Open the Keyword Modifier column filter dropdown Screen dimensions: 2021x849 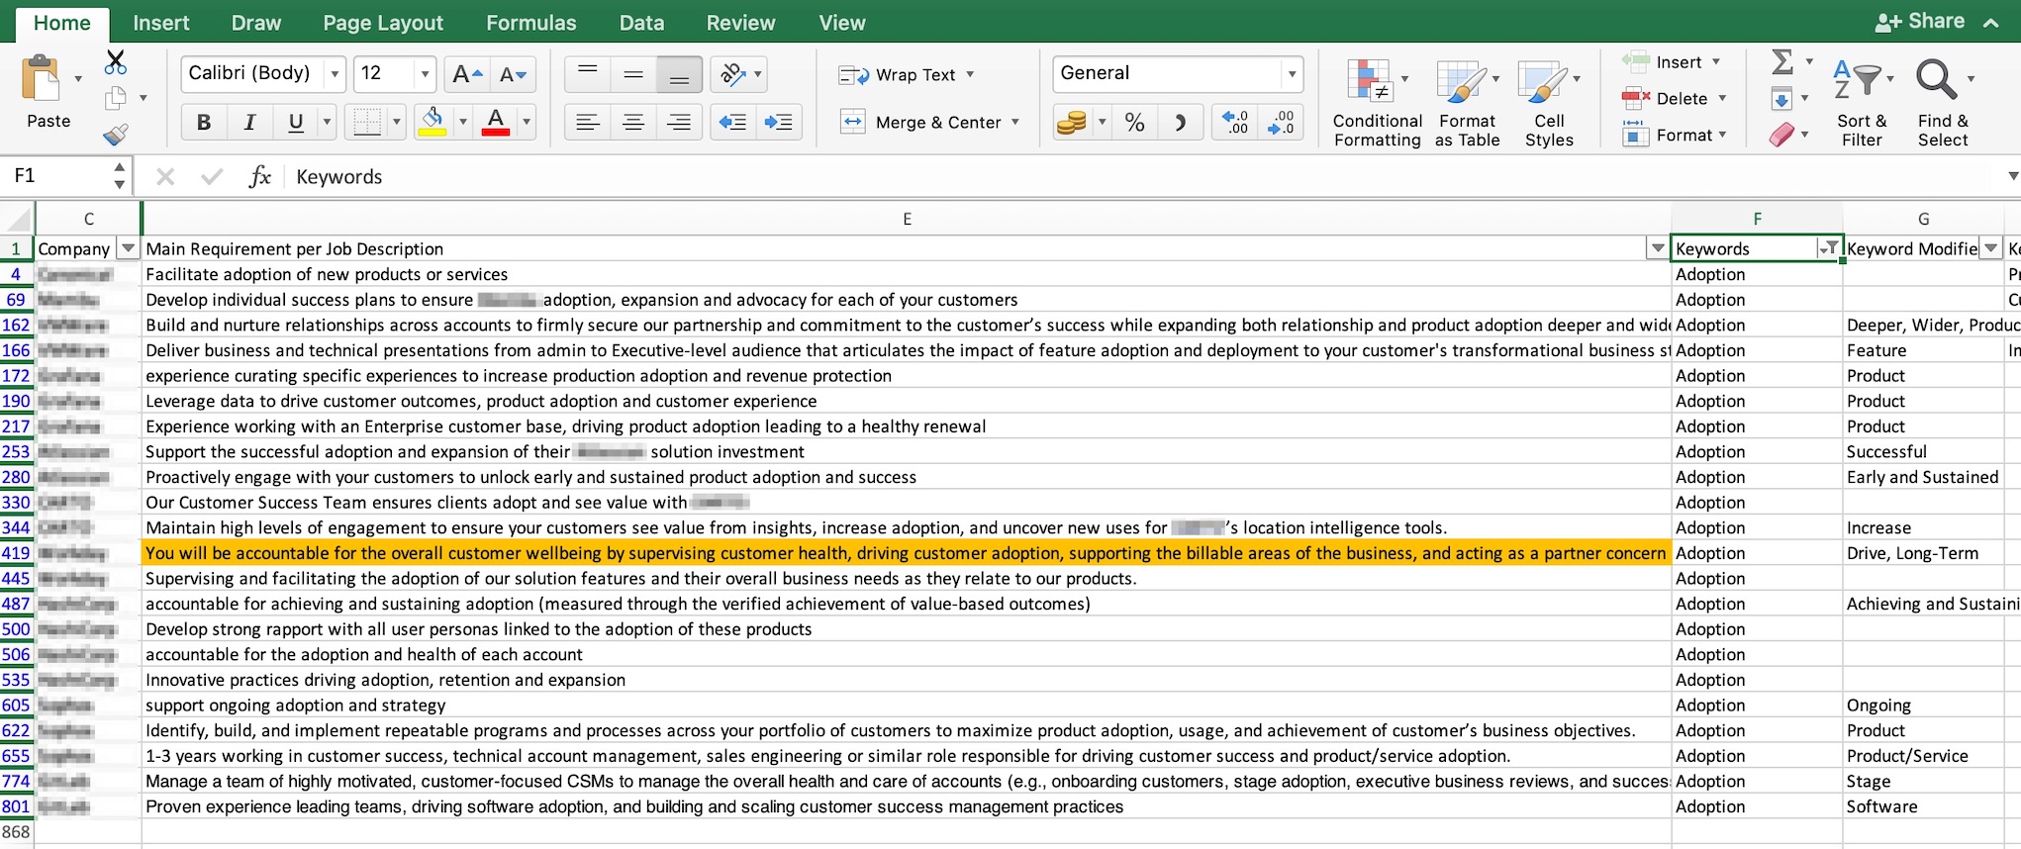pyautogui.click(x=1991, y=248)
